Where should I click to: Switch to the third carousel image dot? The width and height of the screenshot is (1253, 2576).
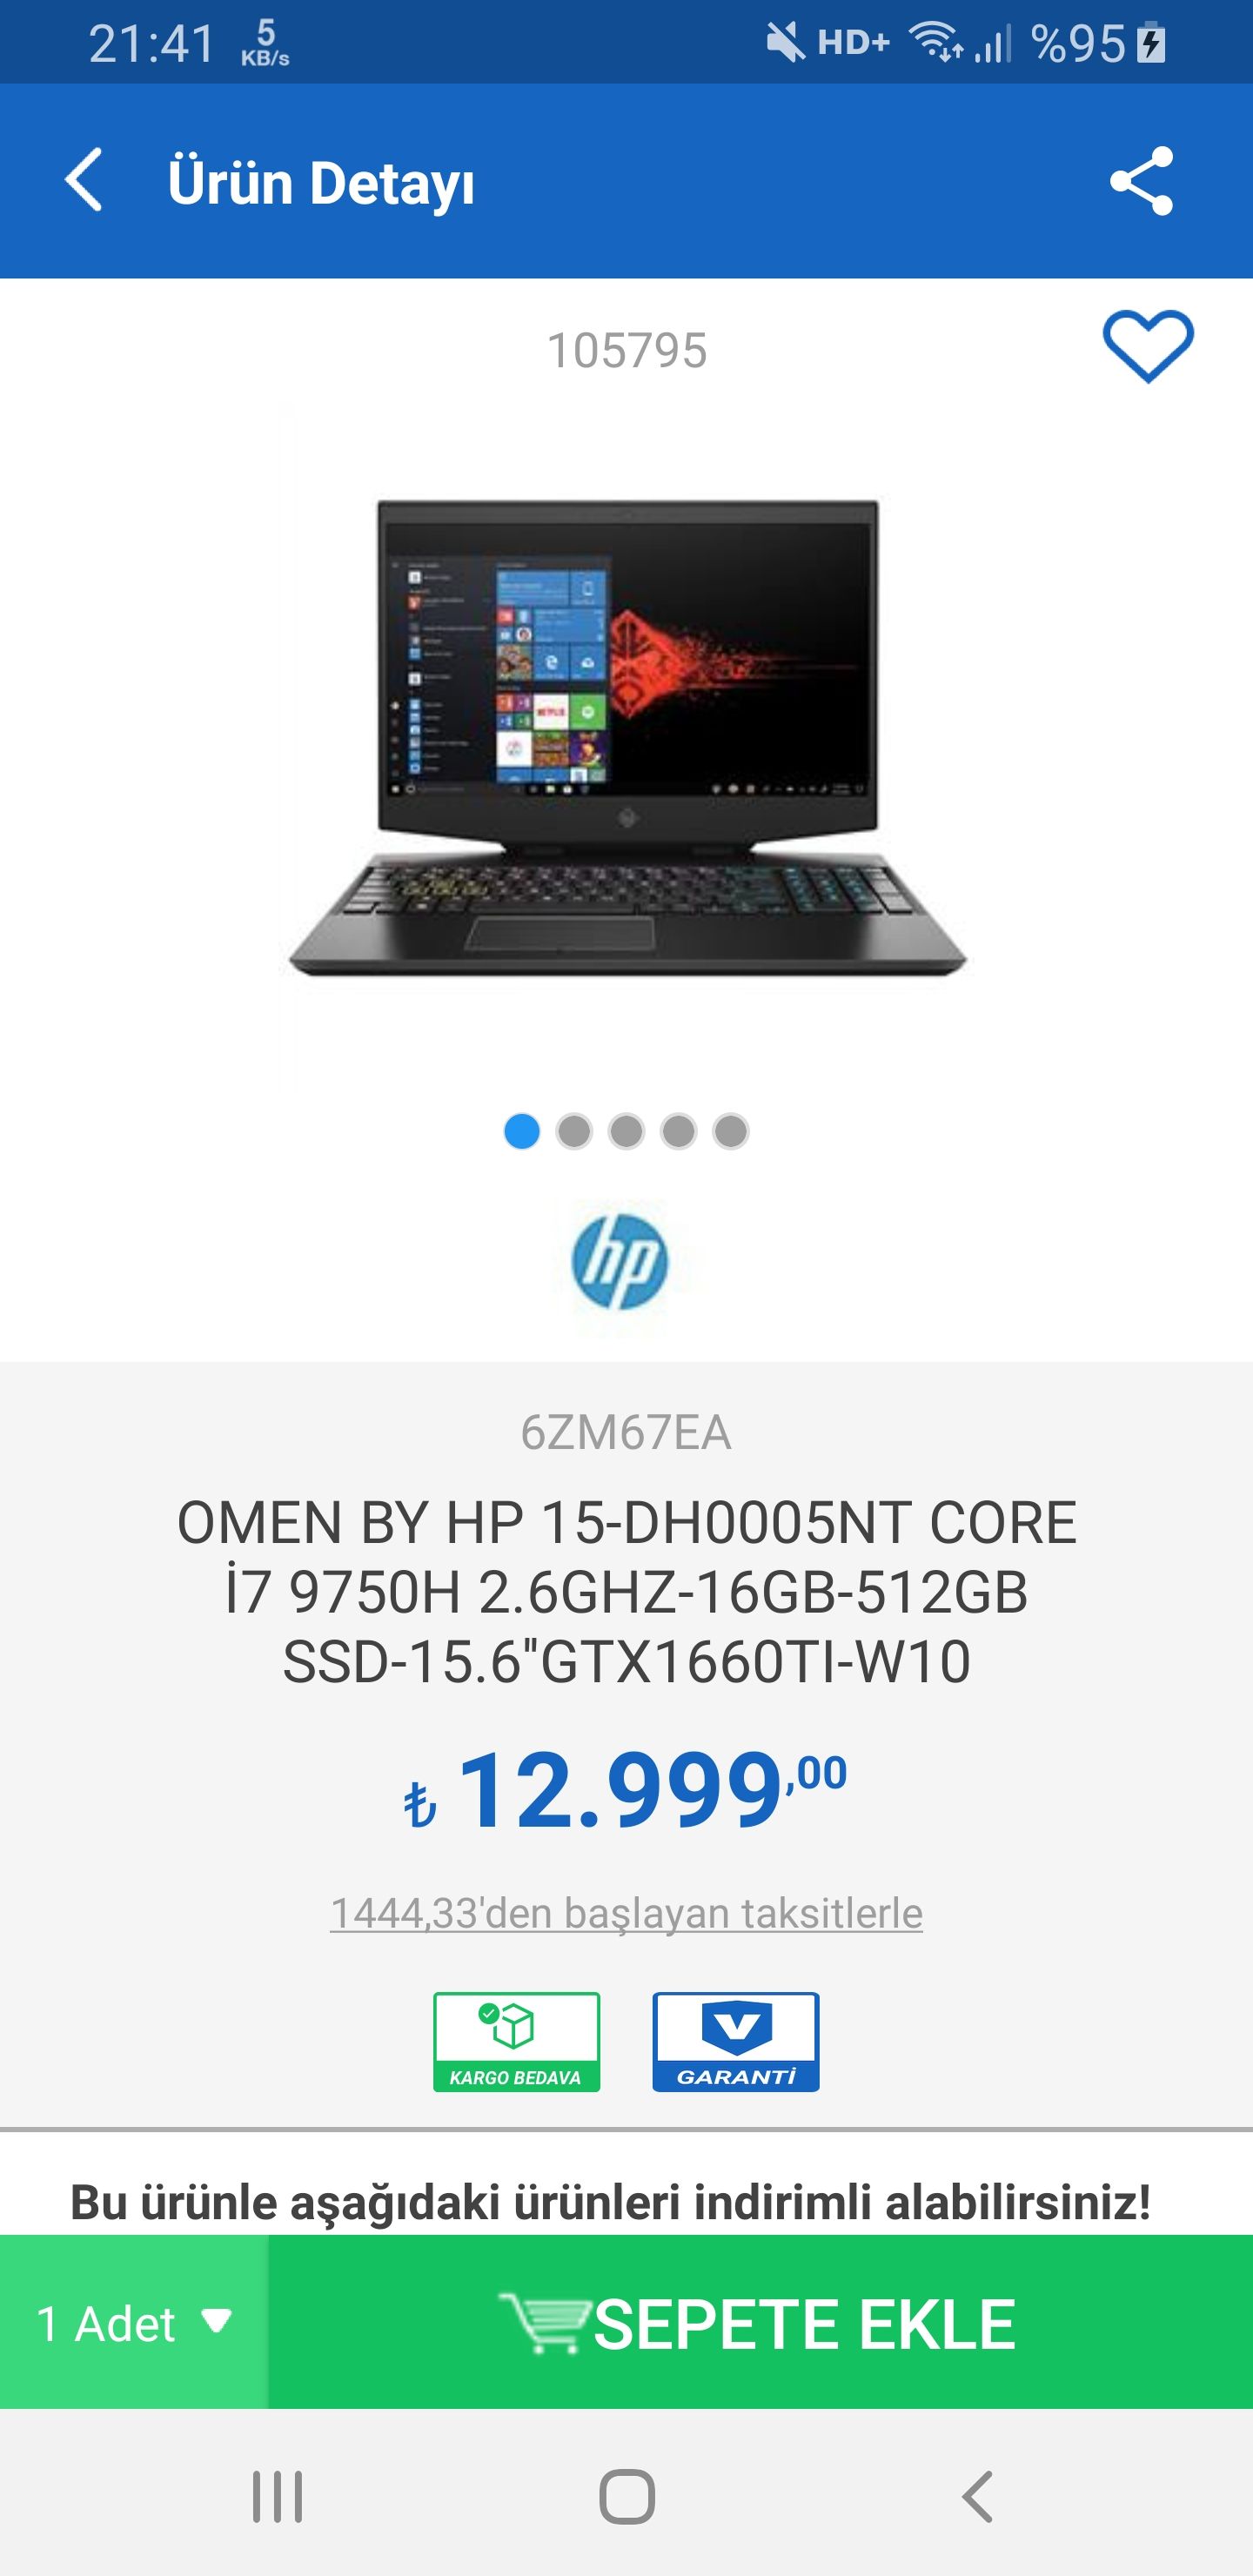click(626, 1131)
